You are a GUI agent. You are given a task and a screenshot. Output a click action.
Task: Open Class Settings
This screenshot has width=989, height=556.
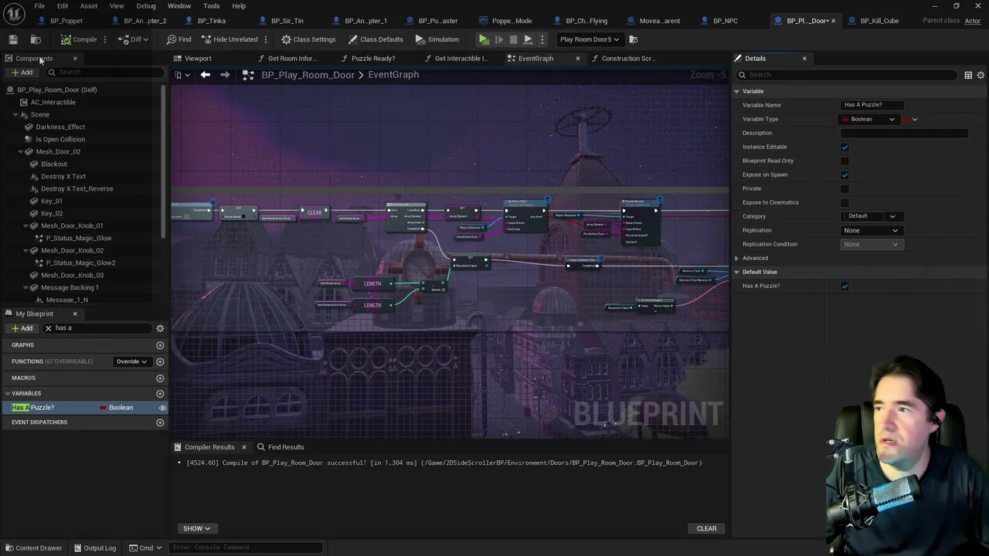click(308, 39)
